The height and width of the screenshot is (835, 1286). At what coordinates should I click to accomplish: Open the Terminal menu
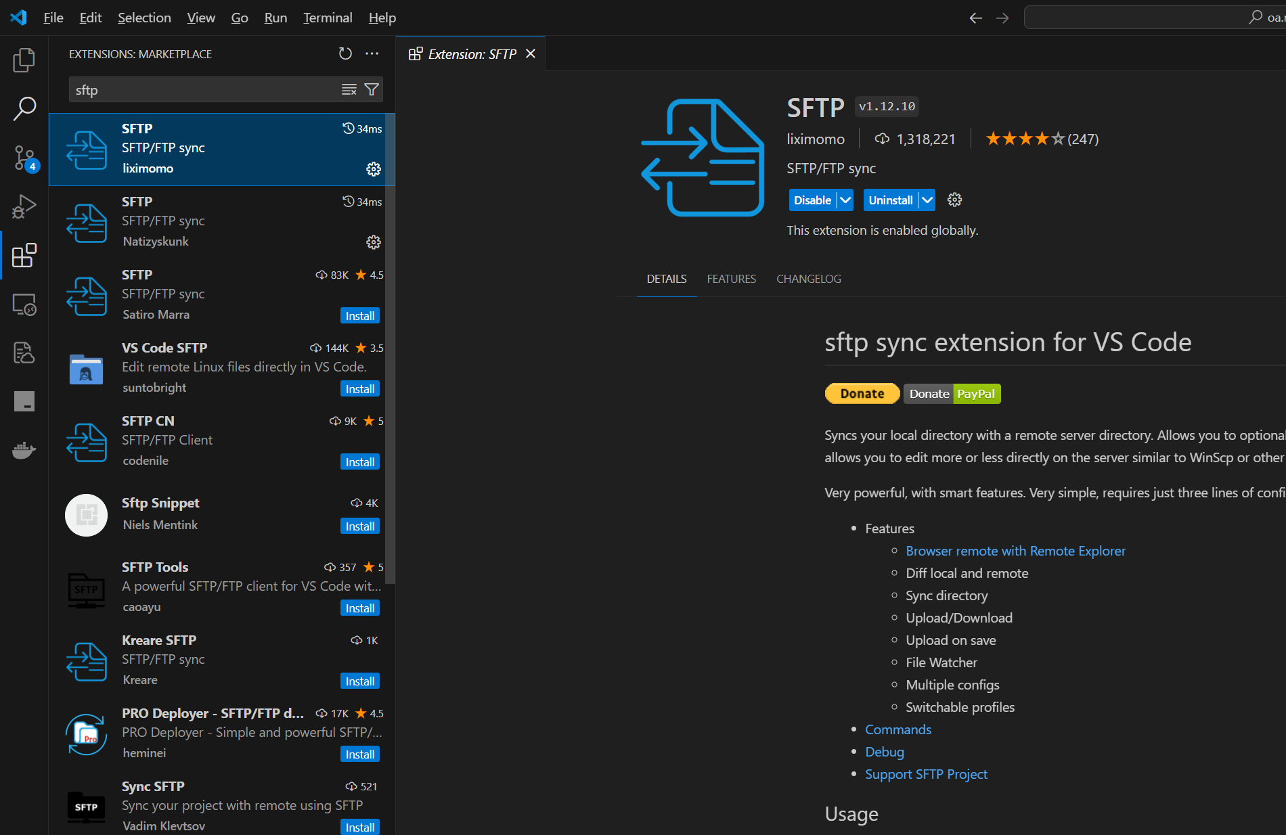pyautogui.click(x=328, y=18)
